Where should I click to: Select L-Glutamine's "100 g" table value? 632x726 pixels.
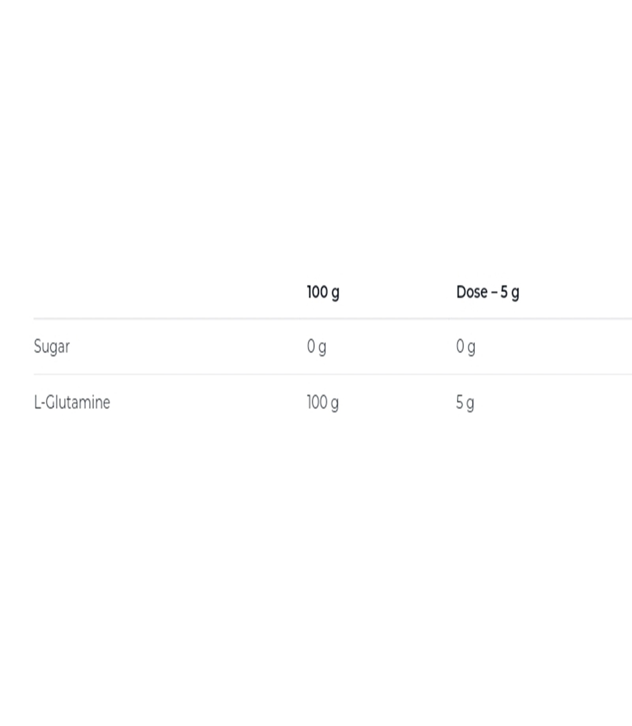pyautogui.click(x=322, y=402)
